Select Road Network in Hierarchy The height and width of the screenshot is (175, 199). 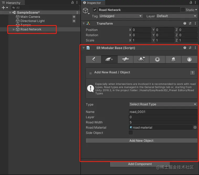[31, 29]
